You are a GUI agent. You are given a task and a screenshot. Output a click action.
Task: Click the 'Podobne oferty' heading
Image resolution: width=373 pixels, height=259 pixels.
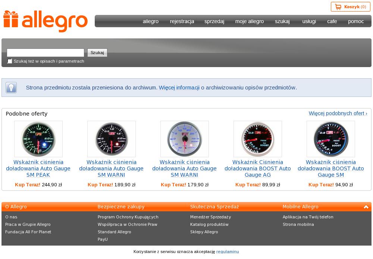pyautogui.click(x=26, y=114)
